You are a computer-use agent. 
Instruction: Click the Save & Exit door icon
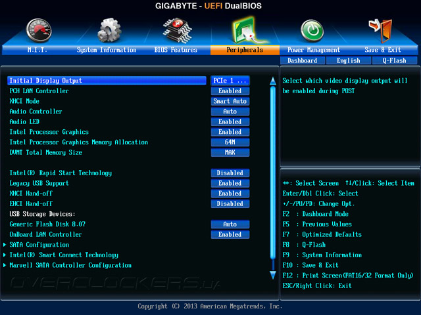click(x=381, y=31)
